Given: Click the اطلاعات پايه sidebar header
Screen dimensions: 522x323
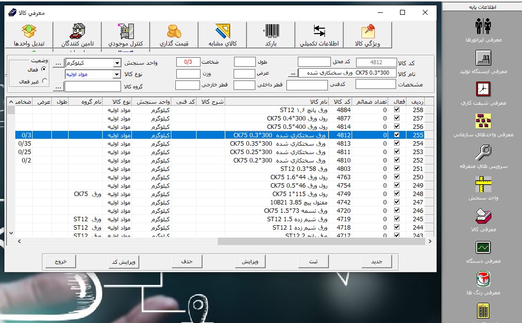Looking at the screenshot, I should pyautogui.click(x=482, y=7).
